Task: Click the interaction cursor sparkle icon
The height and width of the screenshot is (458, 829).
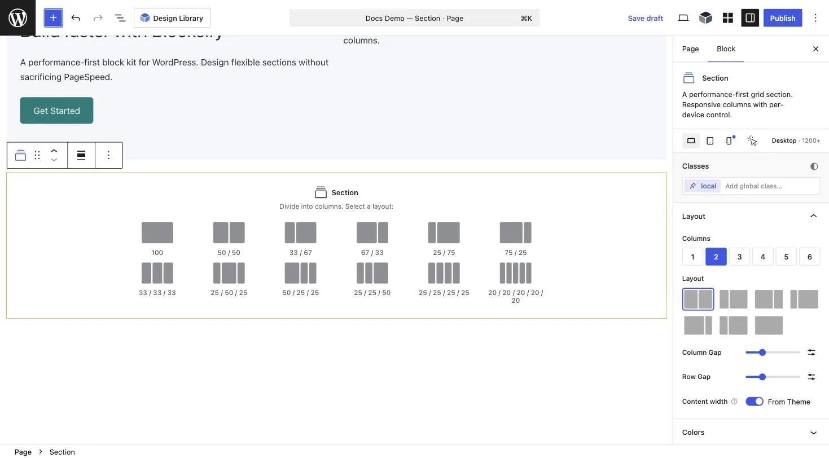Action: coord(752,140)
